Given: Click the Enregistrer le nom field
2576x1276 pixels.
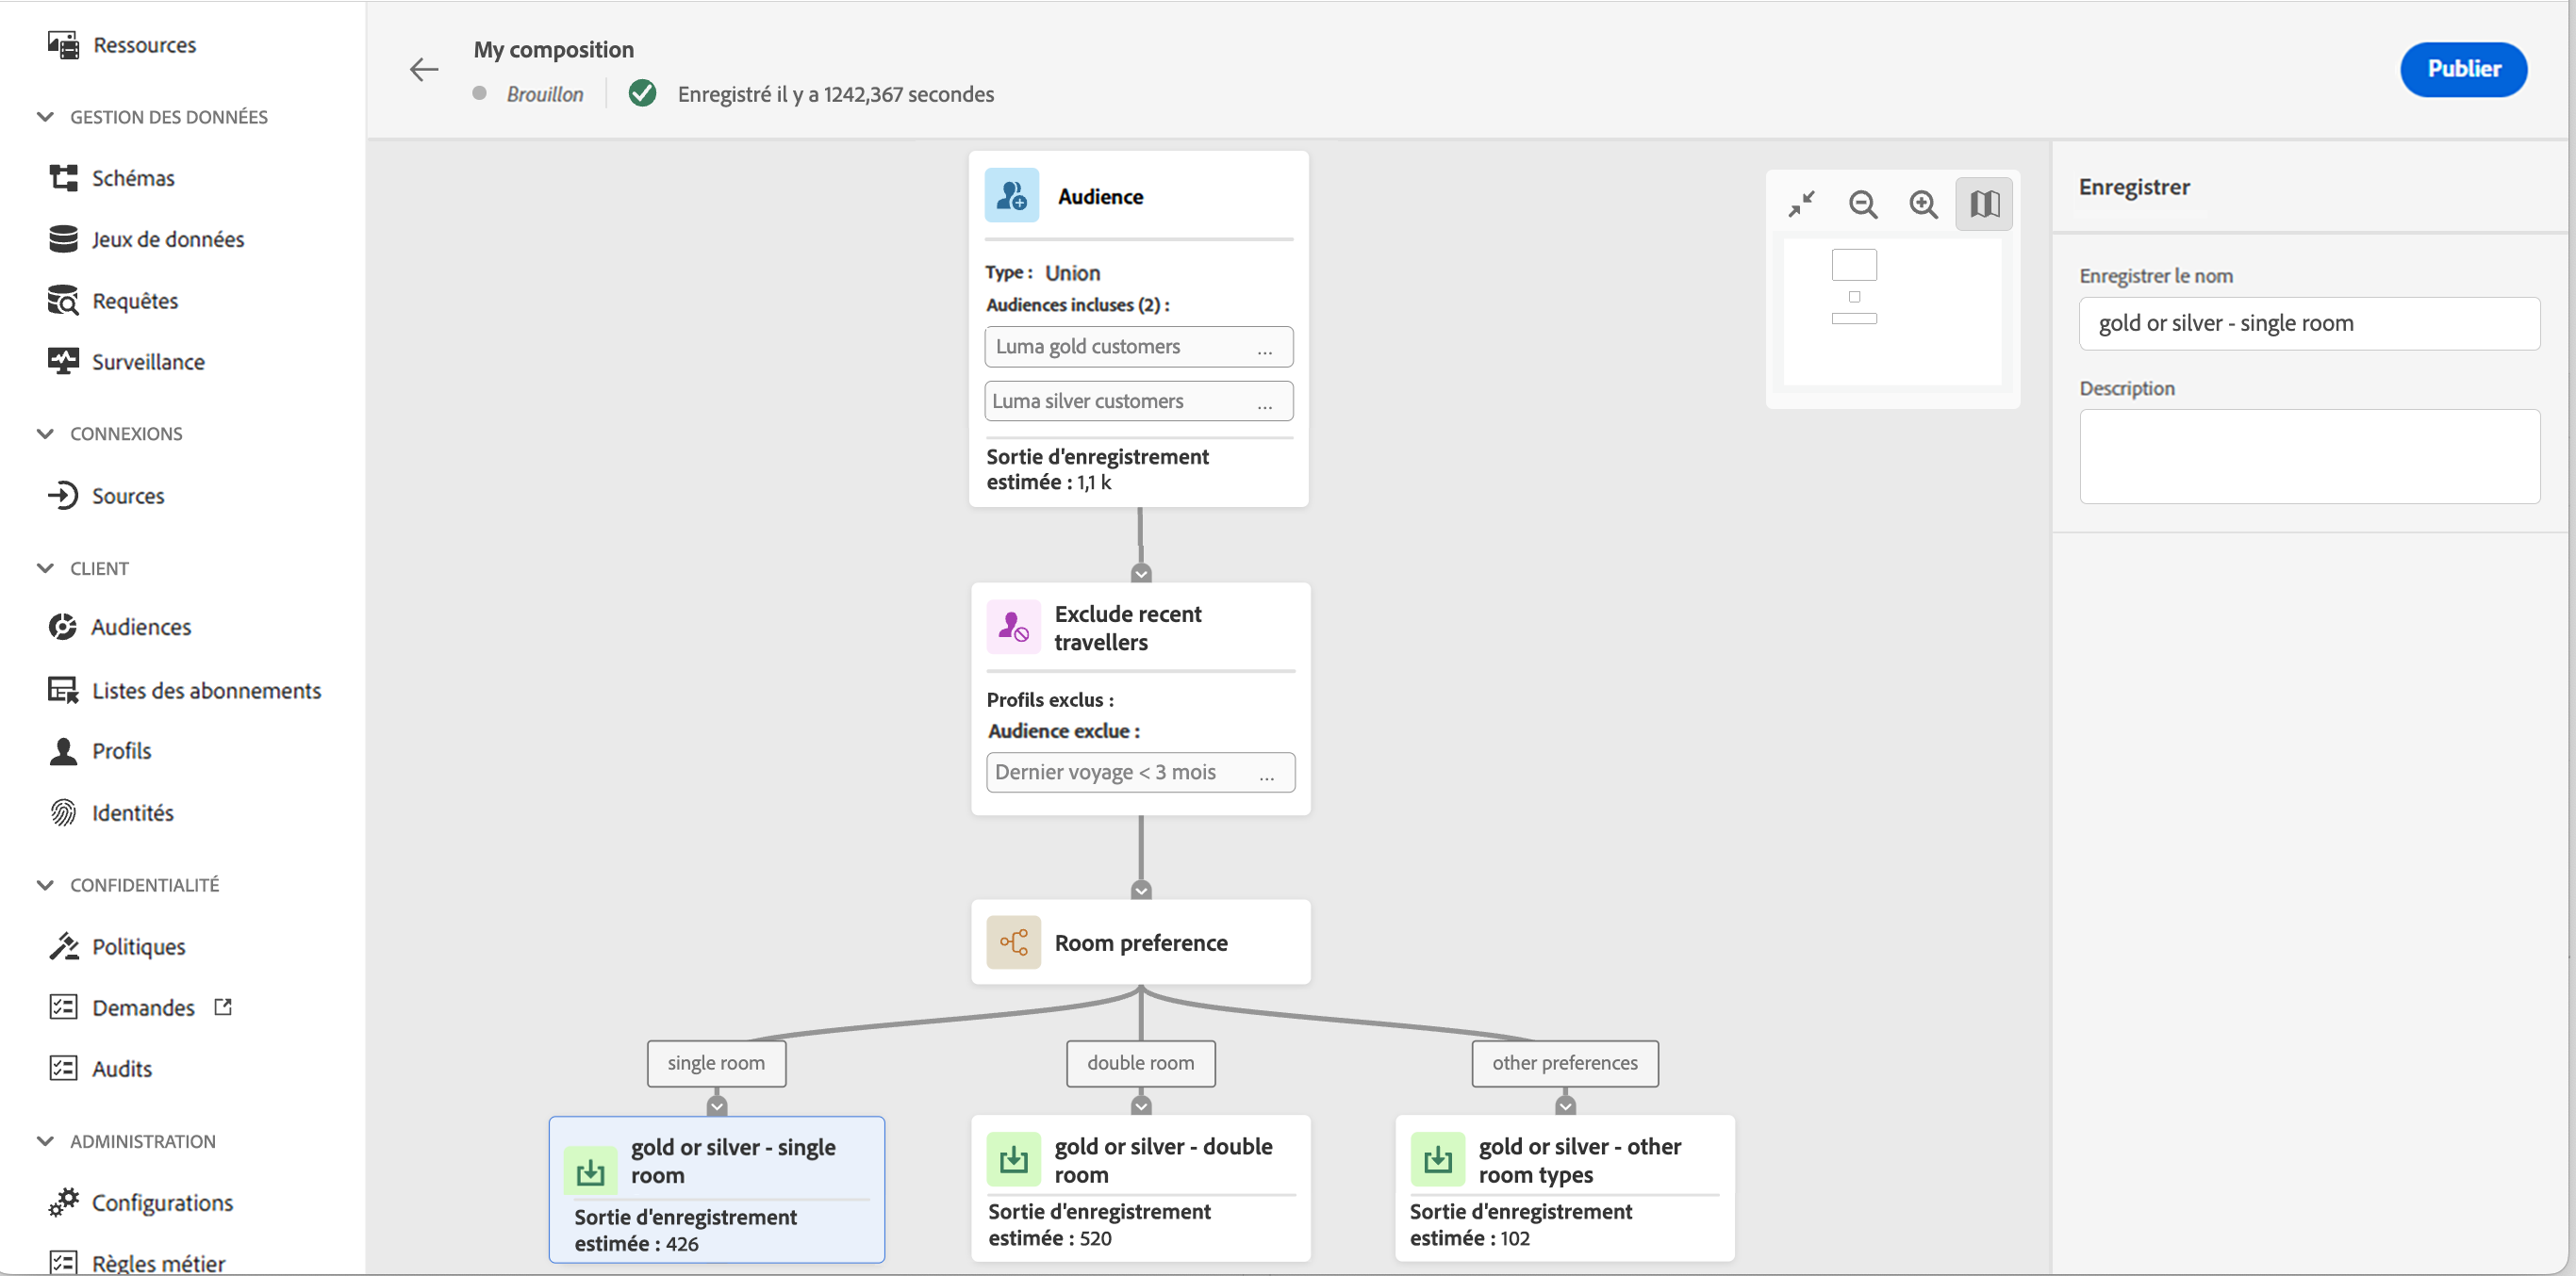Looking at the screenshot, I should [2309, 324].
